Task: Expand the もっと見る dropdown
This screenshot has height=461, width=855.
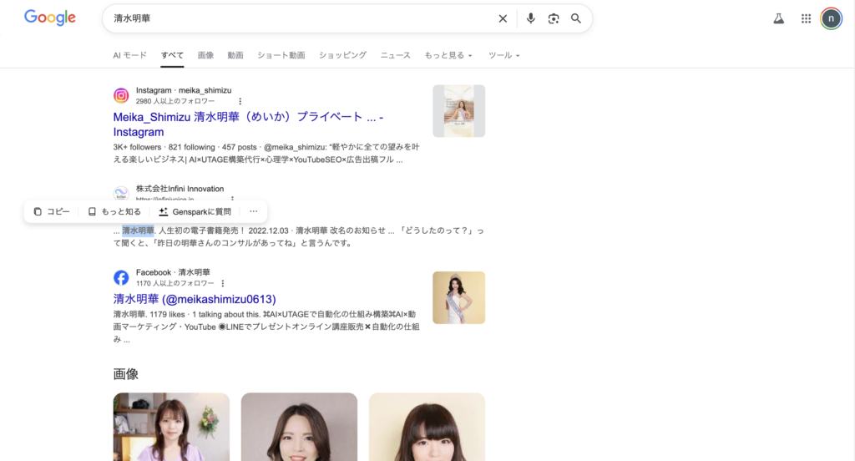Action: 448,55
